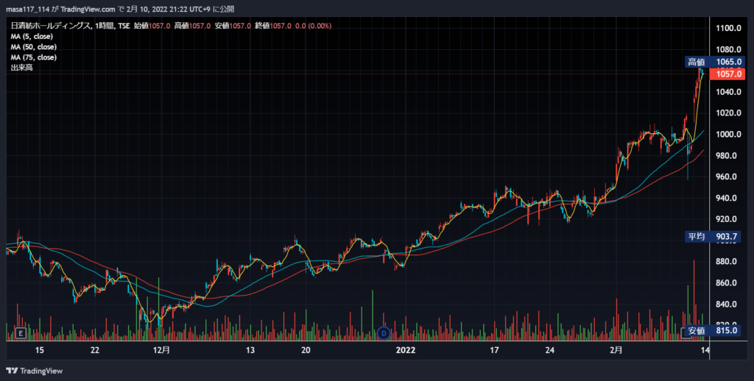This screenshot has width=754, height=381.
Task: Select the MA (75, close) indicator legend
Action: [x=34, y=57]
